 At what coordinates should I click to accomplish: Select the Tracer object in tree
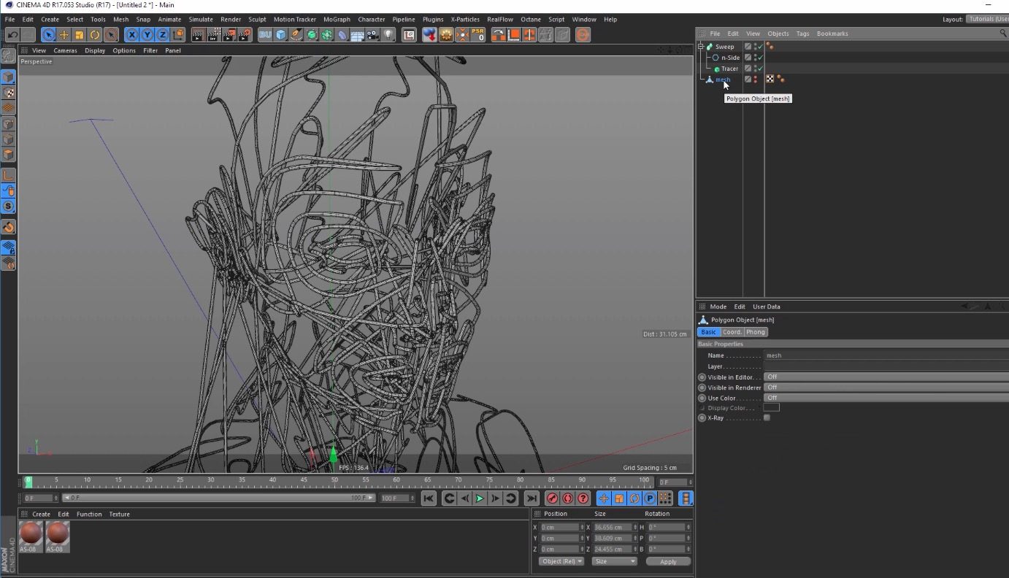tap(729, 69)
